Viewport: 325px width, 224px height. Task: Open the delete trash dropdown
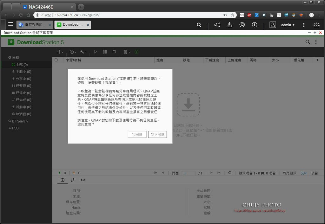pyautogui.click(x=127, y=52)
